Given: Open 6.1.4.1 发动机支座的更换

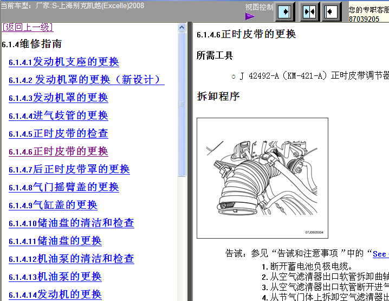Looking at the screenshot, I should 64,62.
